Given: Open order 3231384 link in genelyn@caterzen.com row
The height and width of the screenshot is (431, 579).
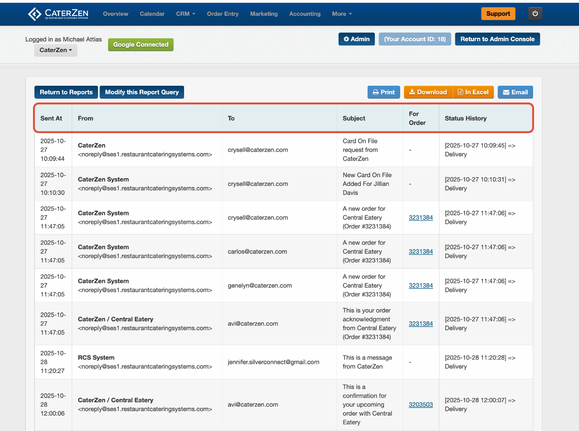Looking at the screenshot, I should 421,285.
